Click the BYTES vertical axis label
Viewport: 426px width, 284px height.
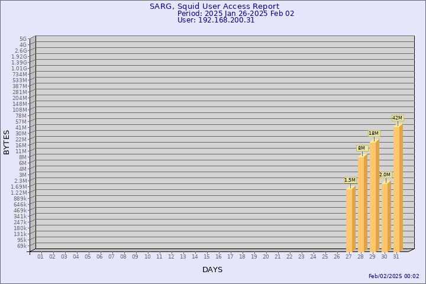point(7,142)
